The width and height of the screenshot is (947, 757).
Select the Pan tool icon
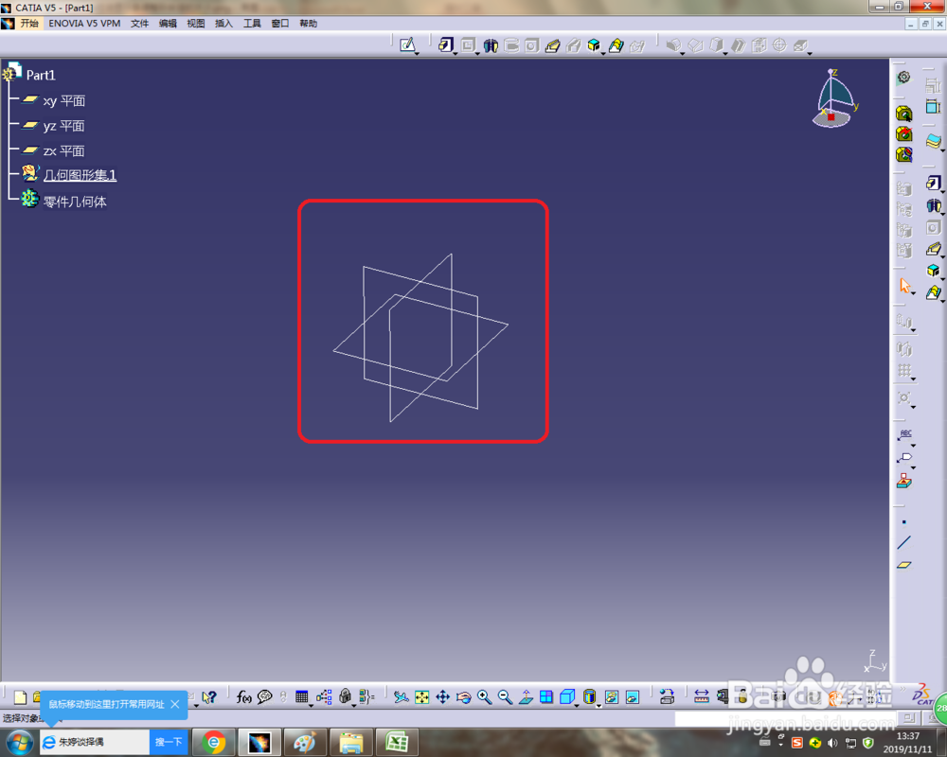[x=442, y=697]
